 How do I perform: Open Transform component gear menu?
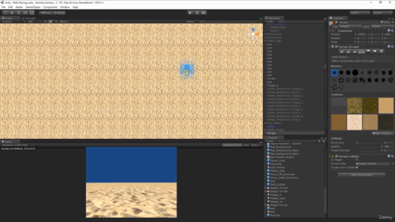pyautogui.click(x=393, y=31)
